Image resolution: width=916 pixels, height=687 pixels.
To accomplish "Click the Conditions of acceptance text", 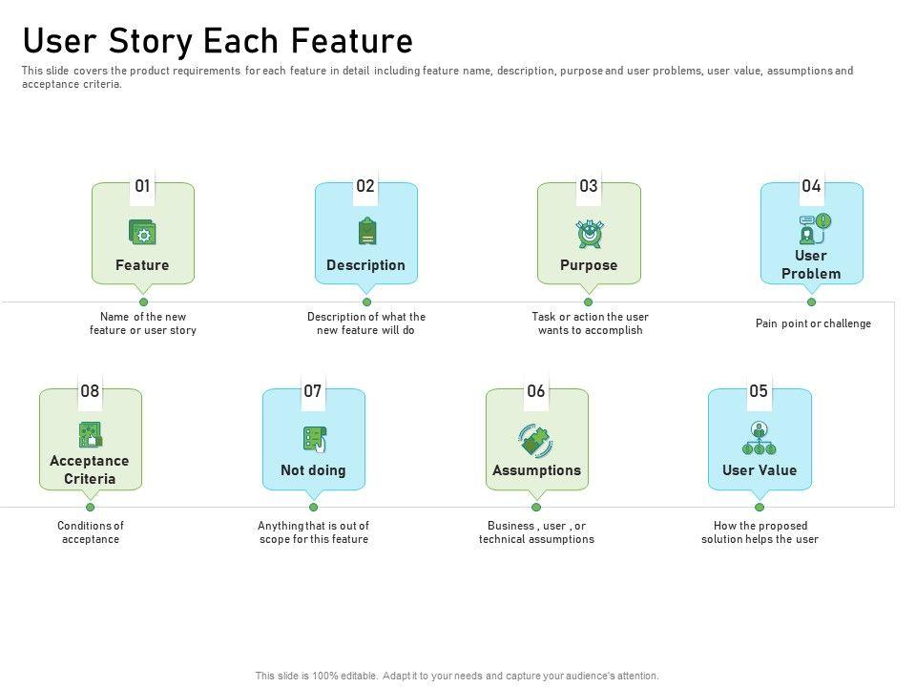I will pyautogui.click(x=91, y=532).
